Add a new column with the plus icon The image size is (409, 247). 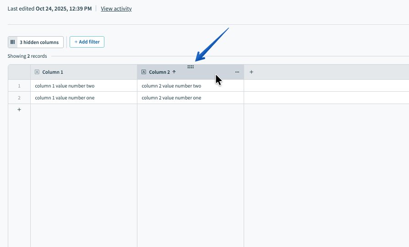251,72
